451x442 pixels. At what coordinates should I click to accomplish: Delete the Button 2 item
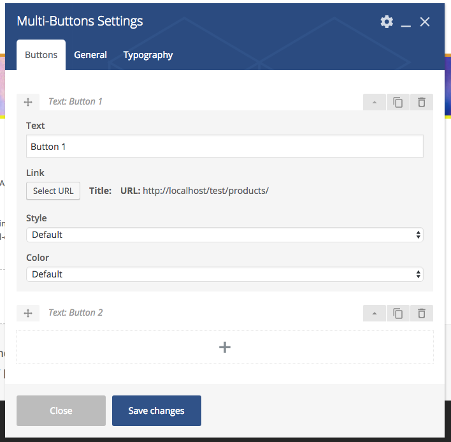421,313
